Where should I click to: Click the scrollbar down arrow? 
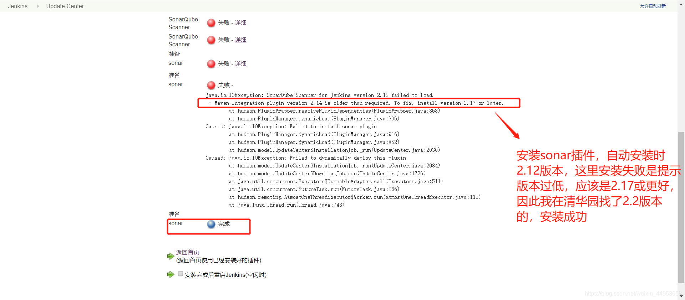(681, 296)
